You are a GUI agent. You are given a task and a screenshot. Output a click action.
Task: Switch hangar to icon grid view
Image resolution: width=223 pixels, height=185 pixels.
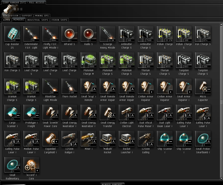pos(15,9)
